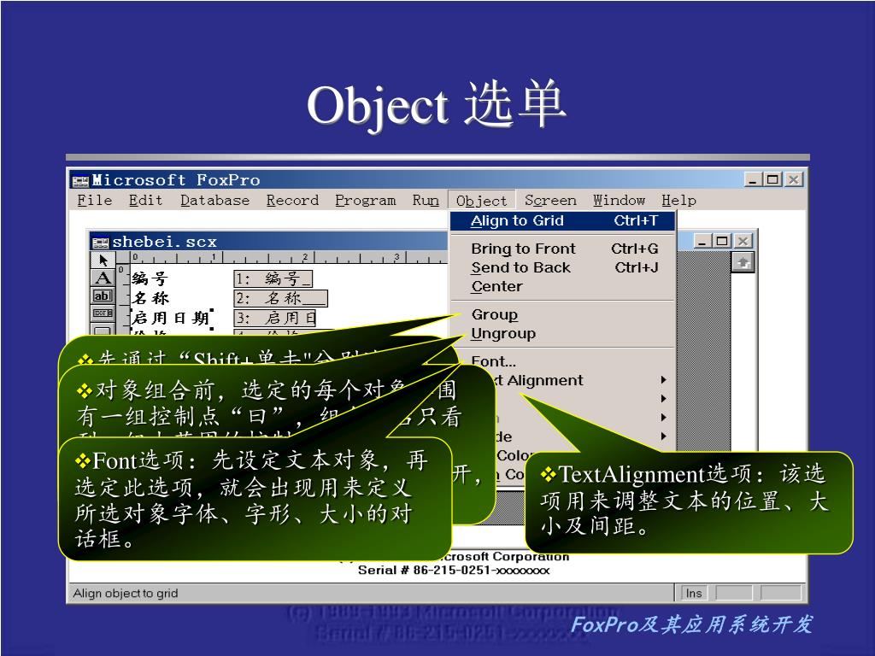The image size is (875, 656).
Task: Select the 启用日期 text label
Action: point(171,318)
